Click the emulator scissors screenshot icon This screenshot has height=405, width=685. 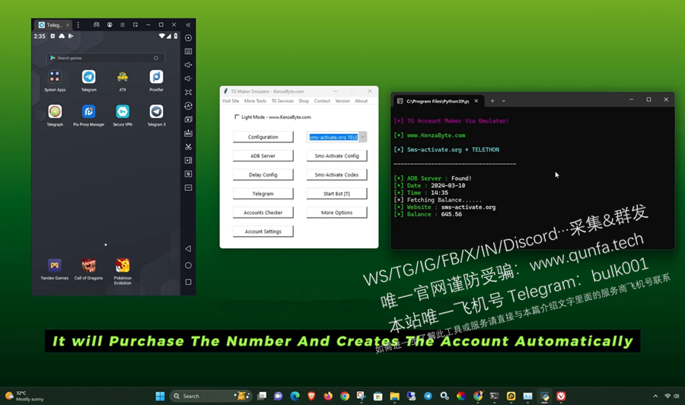pyautogui.click(x=188, y=147)
